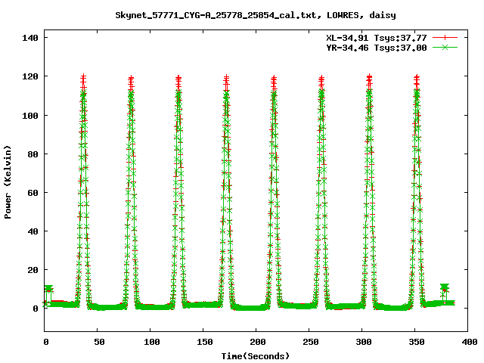Click the green legend line sample for YR

point(445,47)
